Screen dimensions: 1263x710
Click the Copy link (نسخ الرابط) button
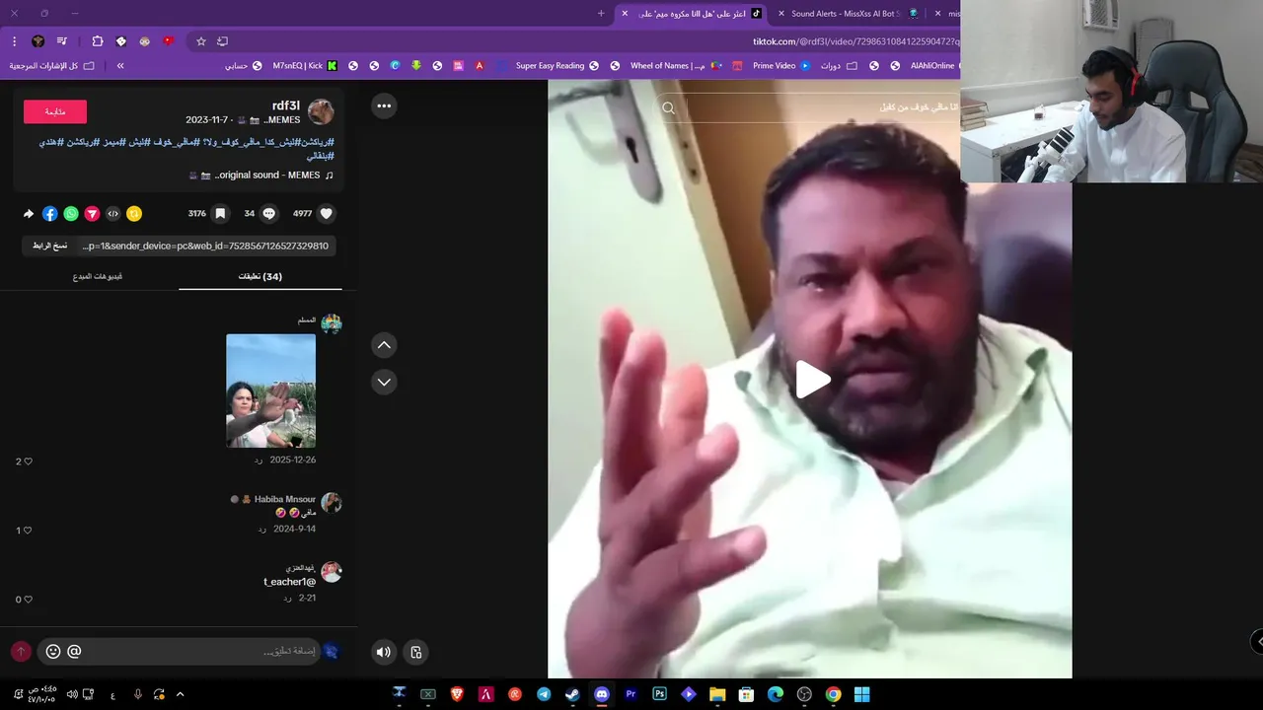point(50,246)
